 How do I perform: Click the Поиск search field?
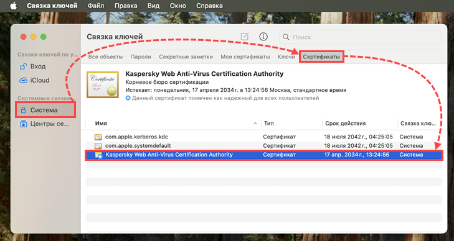pos(360,37)
